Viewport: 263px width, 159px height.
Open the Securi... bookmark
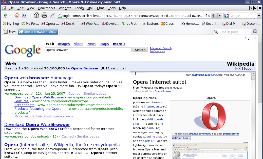pyautogui.click(x=210, y=23)
